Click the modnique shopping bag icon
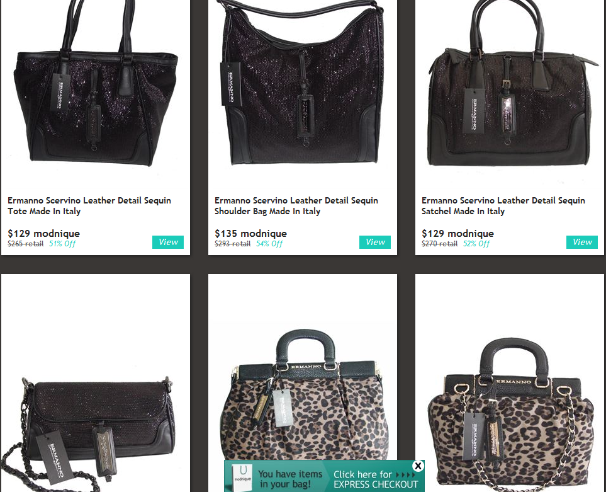 242,477
